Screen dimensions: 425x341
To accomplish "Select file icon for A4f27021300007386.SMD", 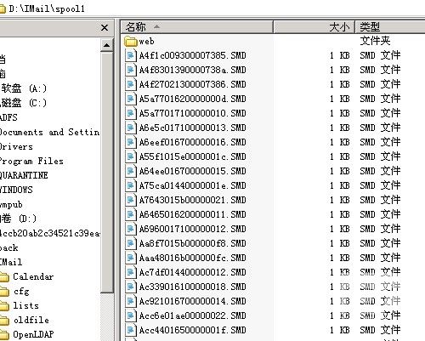I will point(131,84).
